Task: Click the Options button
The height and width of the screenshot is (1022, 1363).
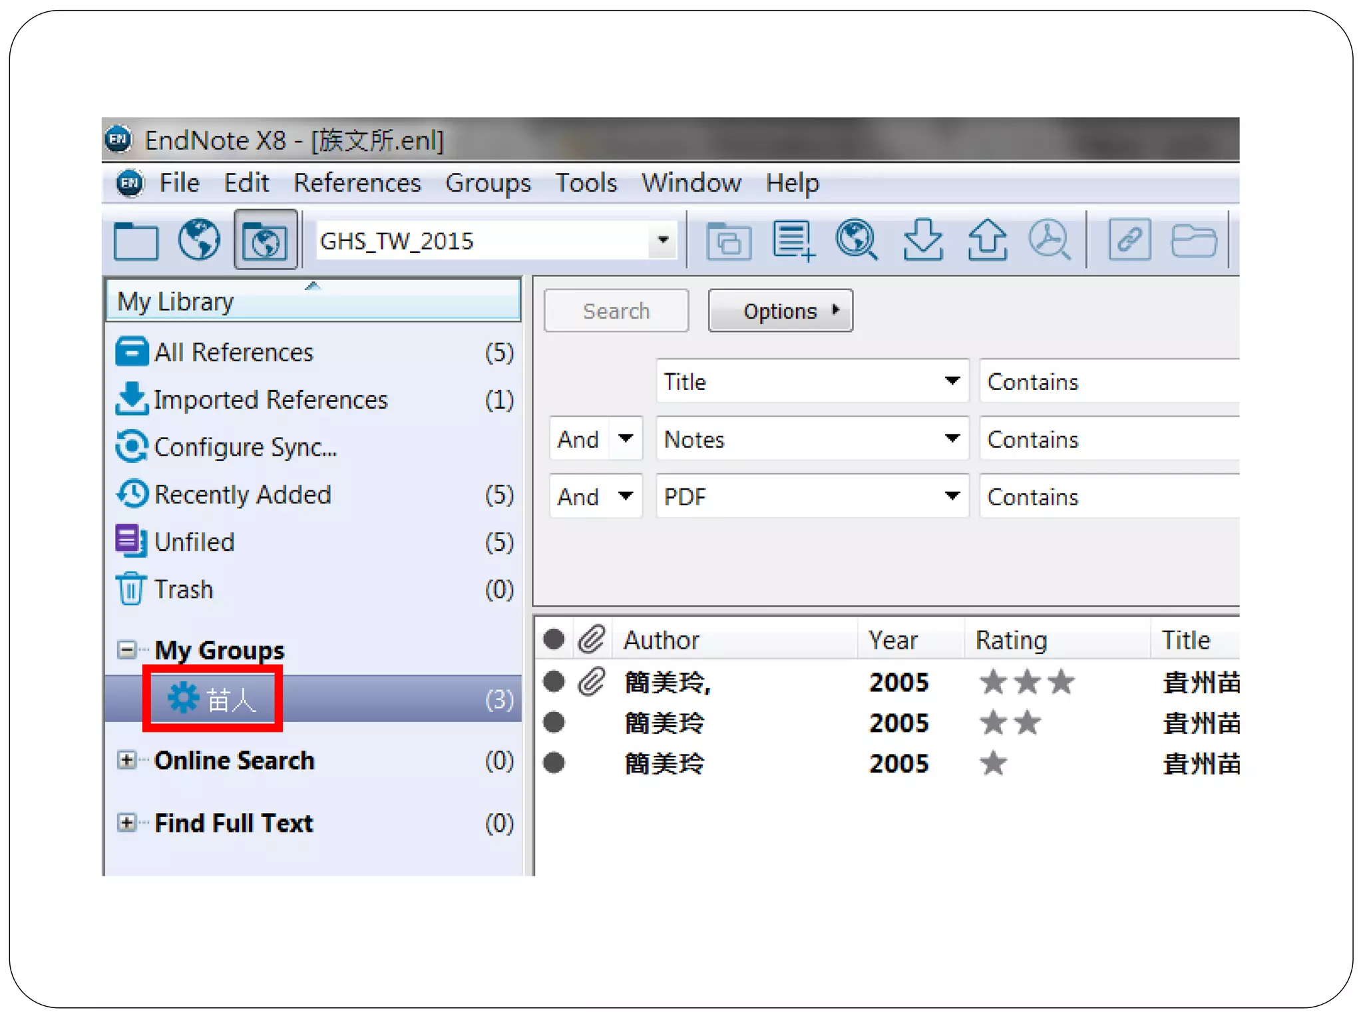Action: (x=780, y=311)
